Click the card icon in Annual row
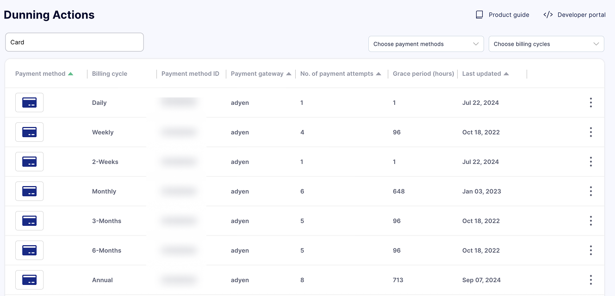Viewport: 615px width, 296px height. pos(30,280)
